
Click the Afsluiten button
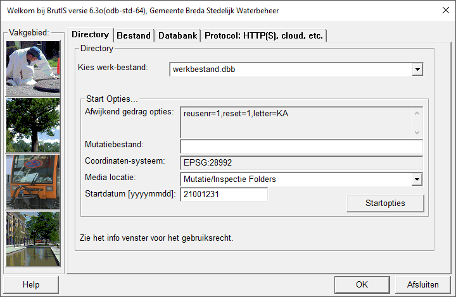point(423,284)
